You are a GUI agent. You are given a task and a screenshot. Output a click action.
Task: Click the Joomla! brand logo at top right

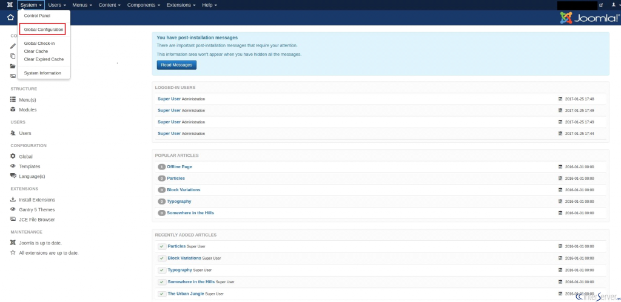589,18
